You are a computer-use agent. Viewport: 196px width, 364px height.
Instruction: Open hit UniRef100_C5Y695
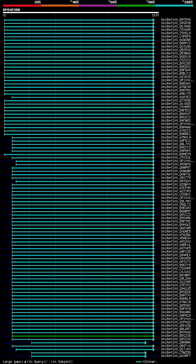coord(176,30)
